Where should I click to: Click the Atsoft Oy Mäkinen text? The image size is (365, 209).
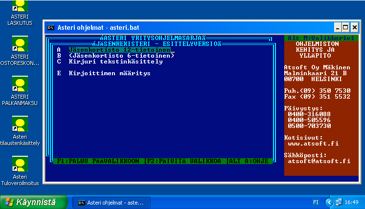317,67
